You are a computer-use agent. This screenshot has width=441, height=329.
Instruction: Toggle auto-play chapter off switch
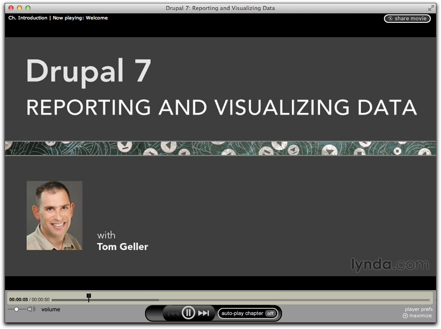(270, 313)
